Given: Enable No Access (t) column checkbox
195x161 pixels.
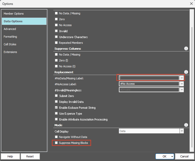Looking at the screenshot, I should (x=56, y=66).
